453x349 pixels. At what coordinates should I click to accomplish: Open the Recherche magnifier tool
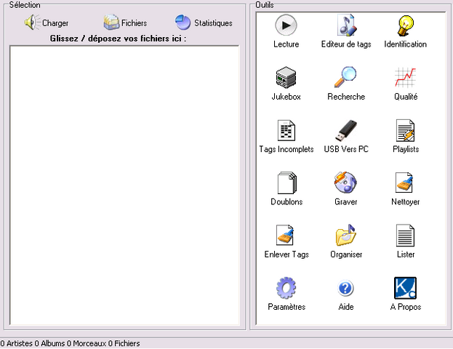click(346, 84)
